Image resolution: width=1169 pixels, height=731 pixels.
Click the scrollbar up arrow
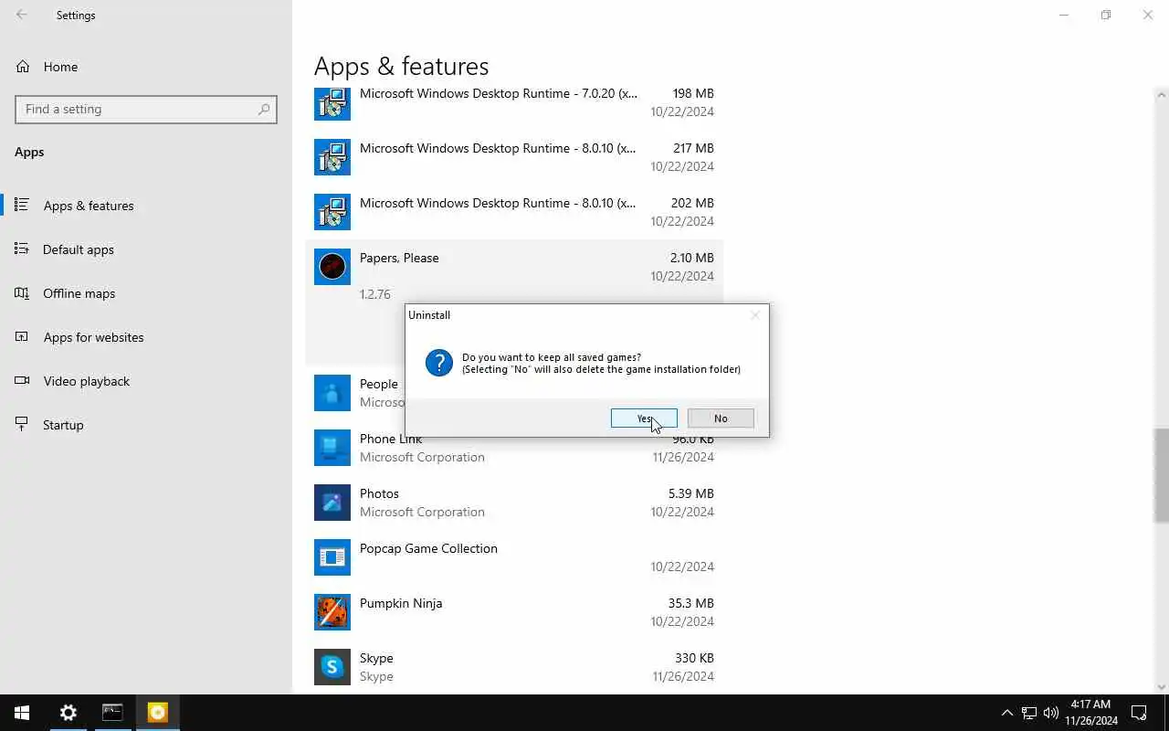coord(1162,94)
